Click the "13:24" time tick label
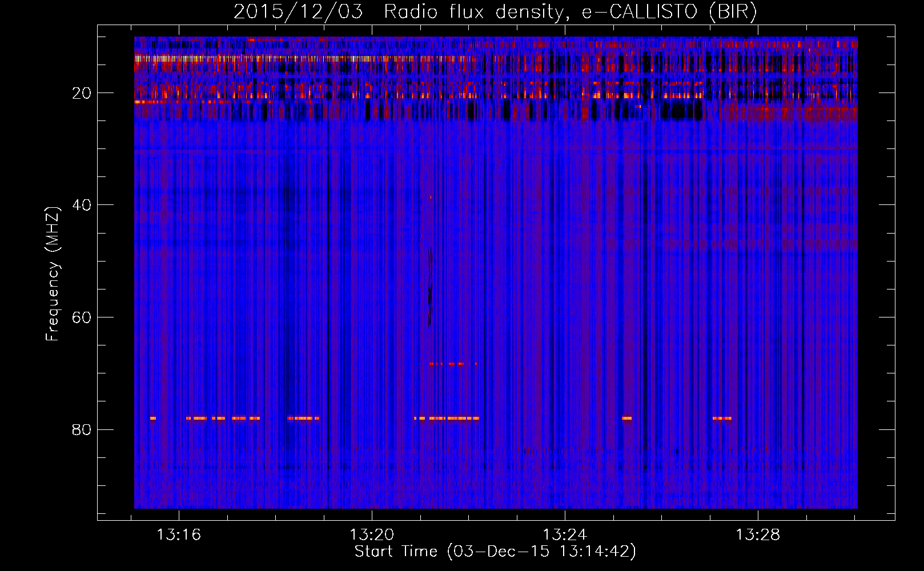This screenshot has width=924, height=571. click(x=565, y=535)
